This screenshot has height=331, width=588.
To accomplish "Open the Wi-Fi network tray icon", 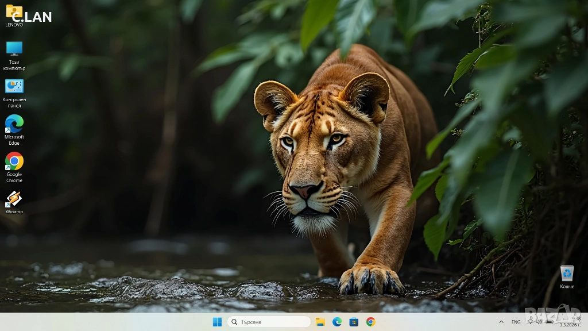I will coord(530,322).
